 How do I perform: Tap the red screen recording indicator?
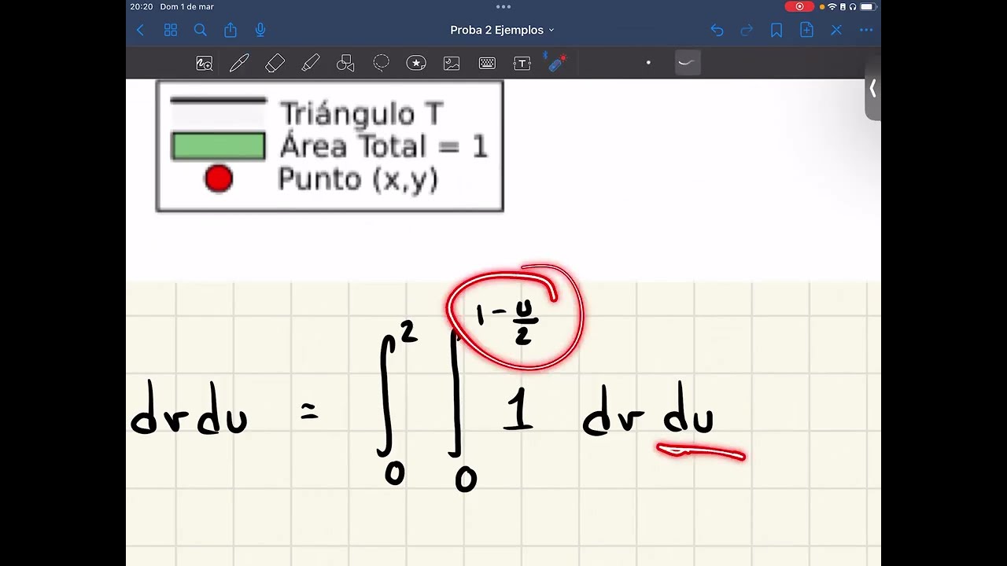(x=799, y=6)
